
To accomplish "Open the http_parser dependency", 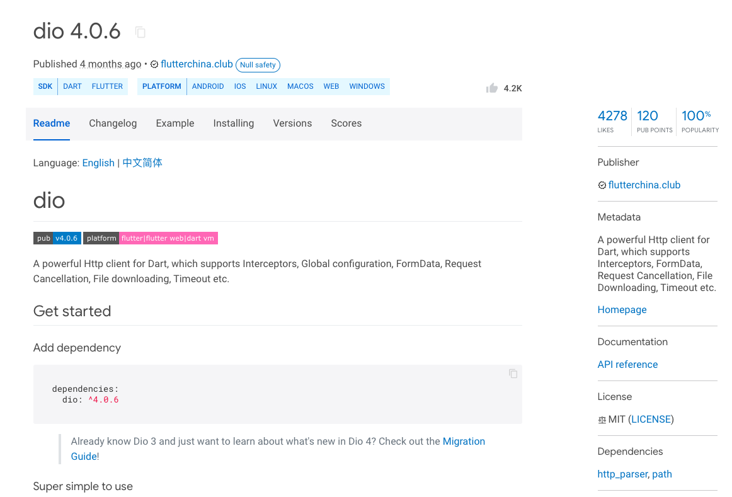I will click(622, 474).
